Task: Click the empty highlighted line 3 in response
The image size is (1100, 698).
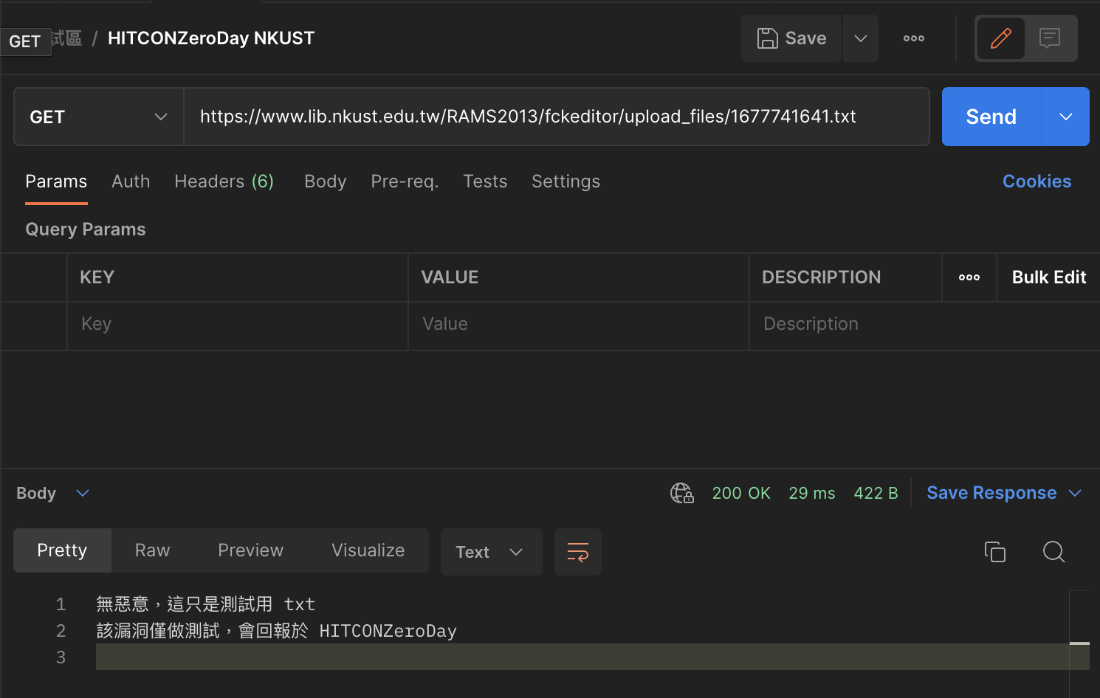Action: pos(582,657)
